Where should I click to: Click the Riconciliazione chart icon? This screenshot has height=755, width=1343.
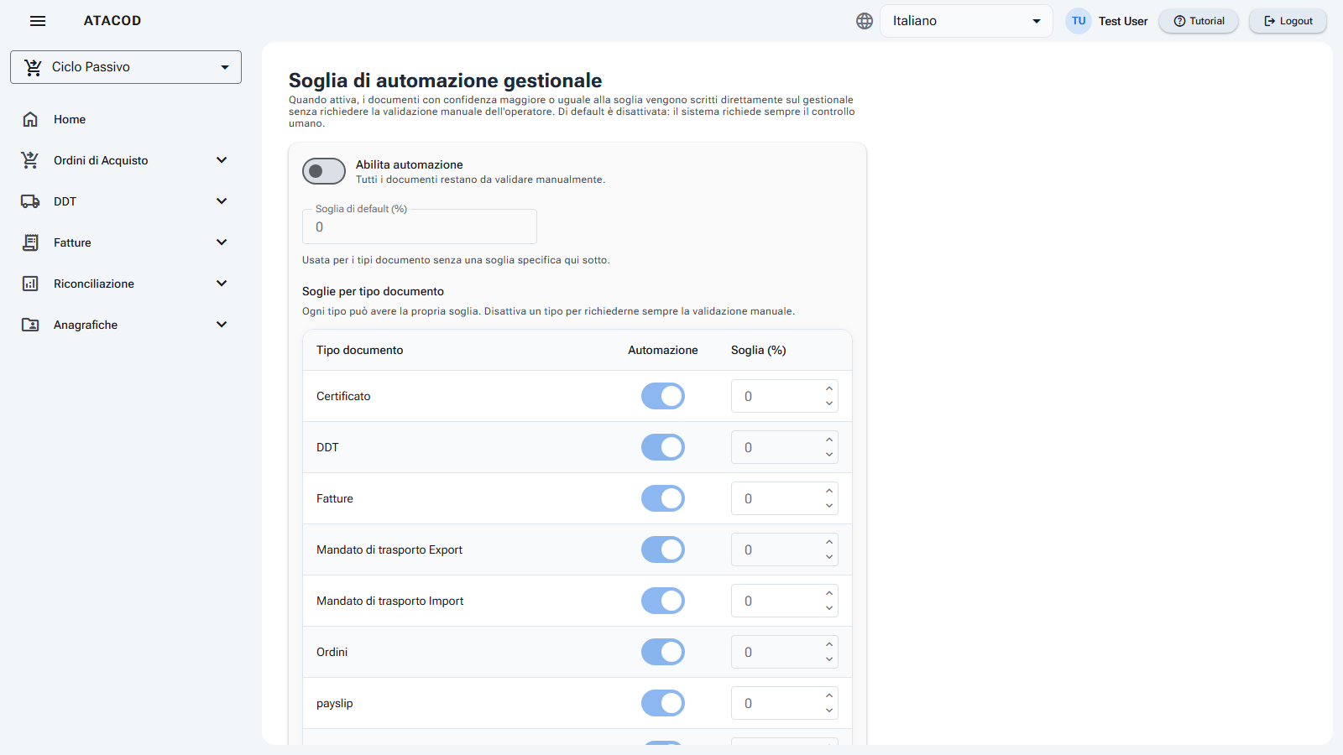[x=30, y=284]
